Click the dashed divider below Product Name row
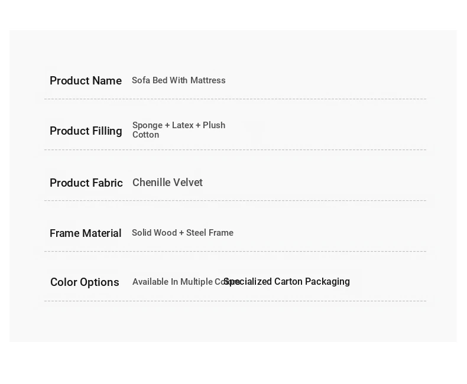This screenshot has width=467, height=384. click(x=235, y=99)
